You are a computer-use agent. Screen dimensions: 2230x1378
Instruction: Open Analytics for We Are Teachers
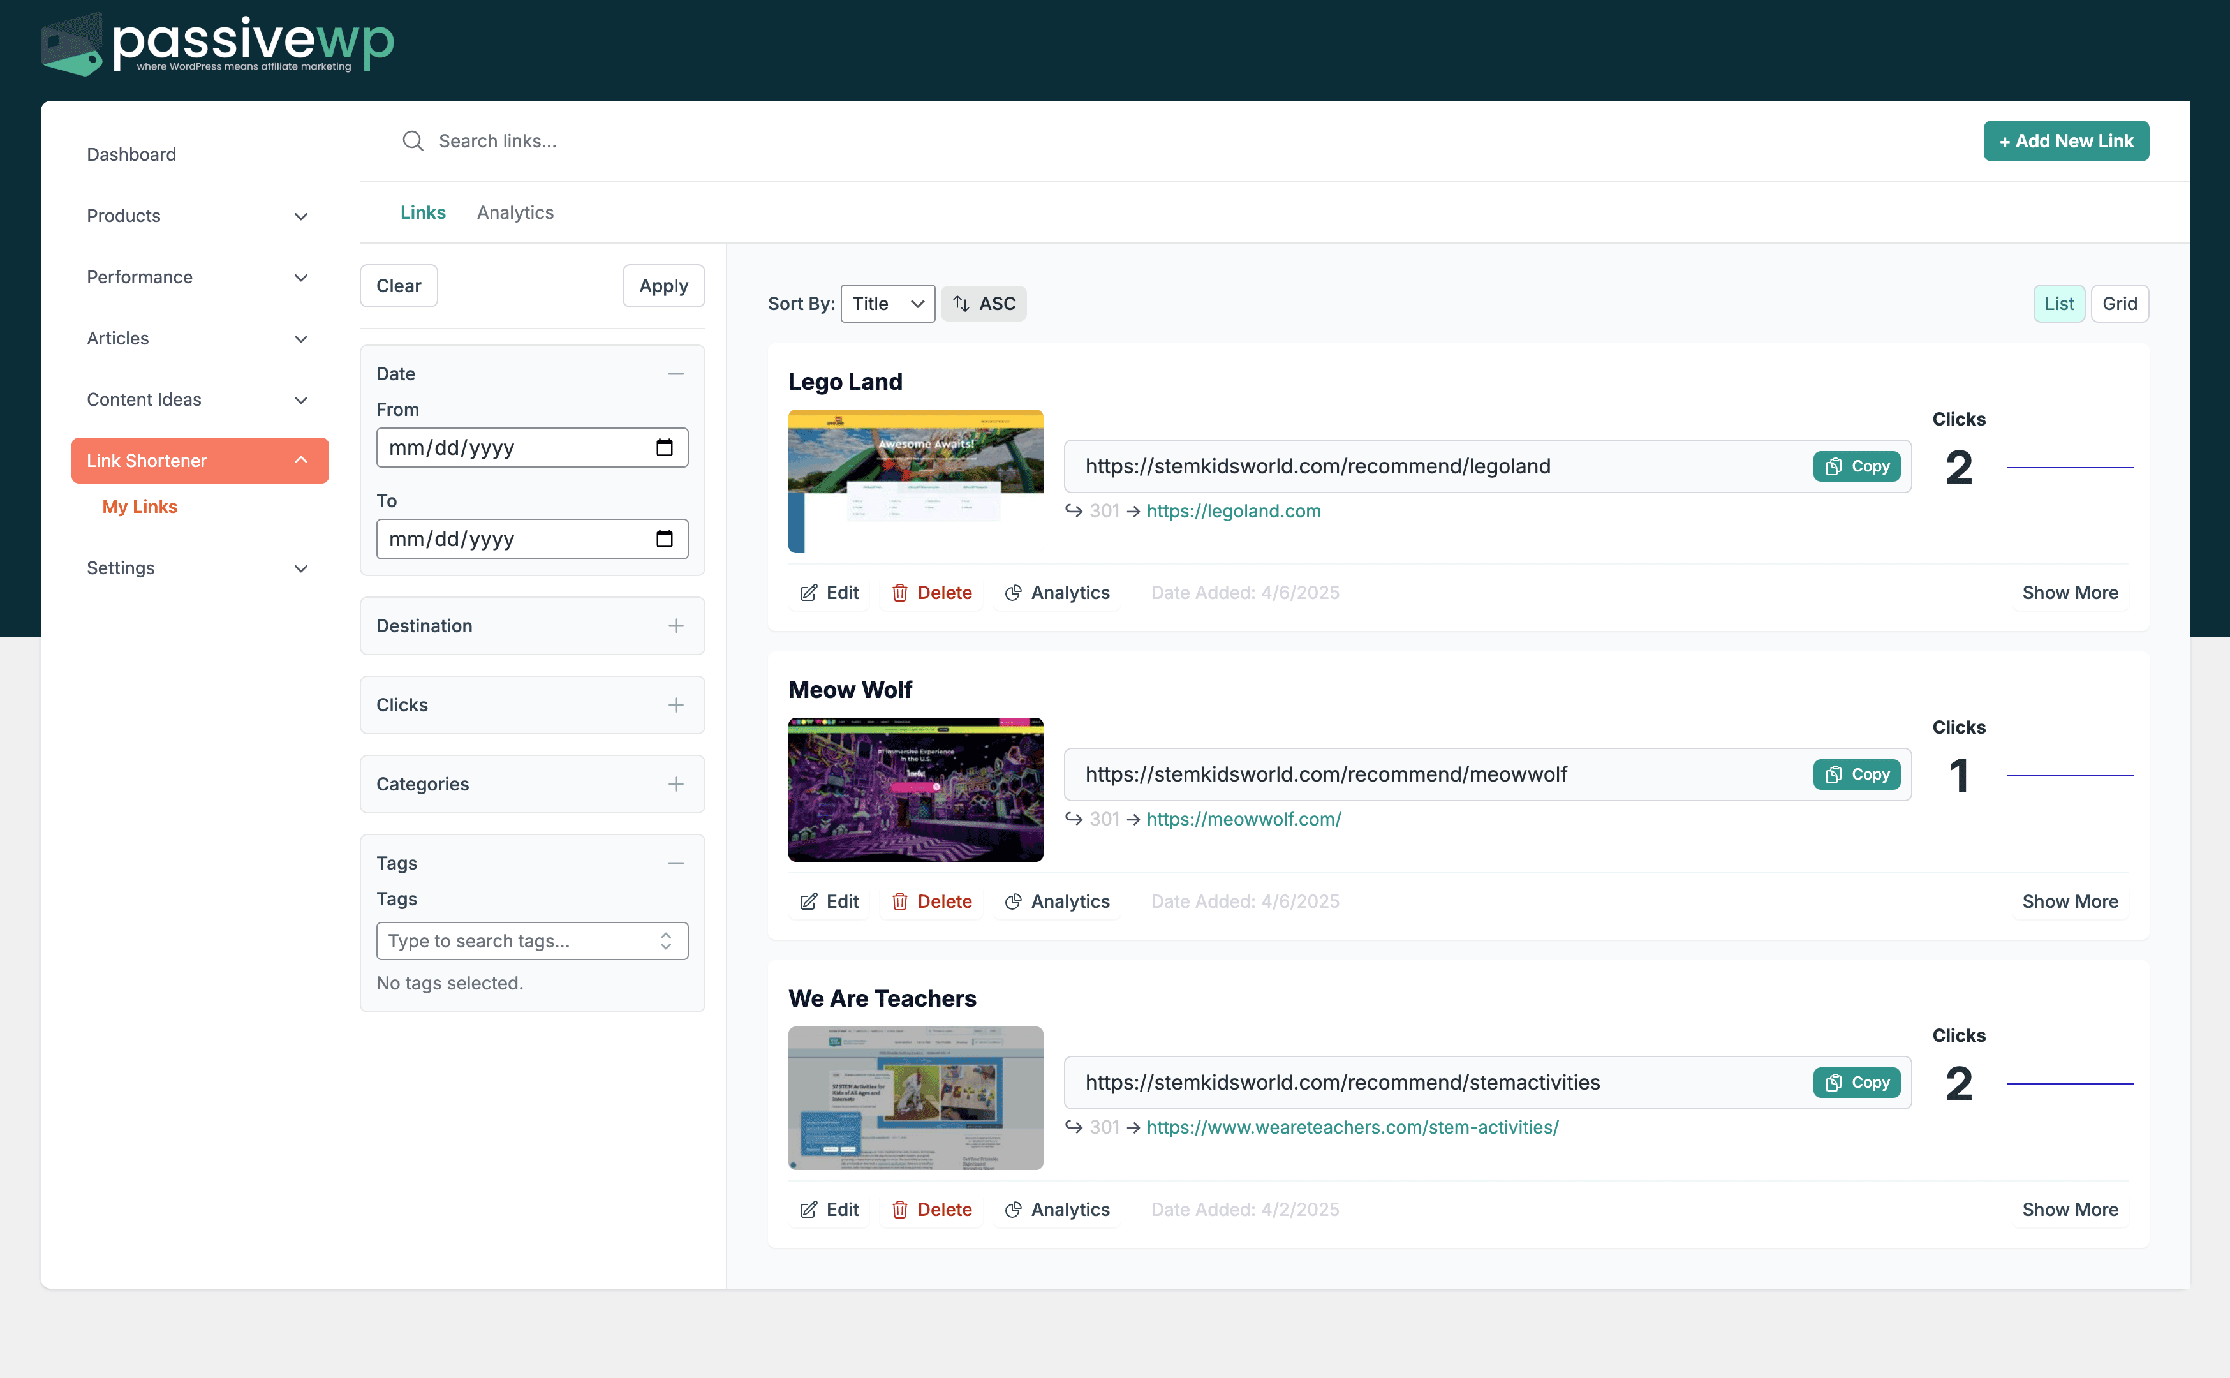pos(1057,1210)
